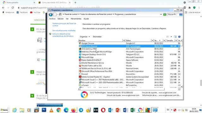Screen dimensions: 202x113
Task: Open the Ver menu
Action: [x=67, y=19]
